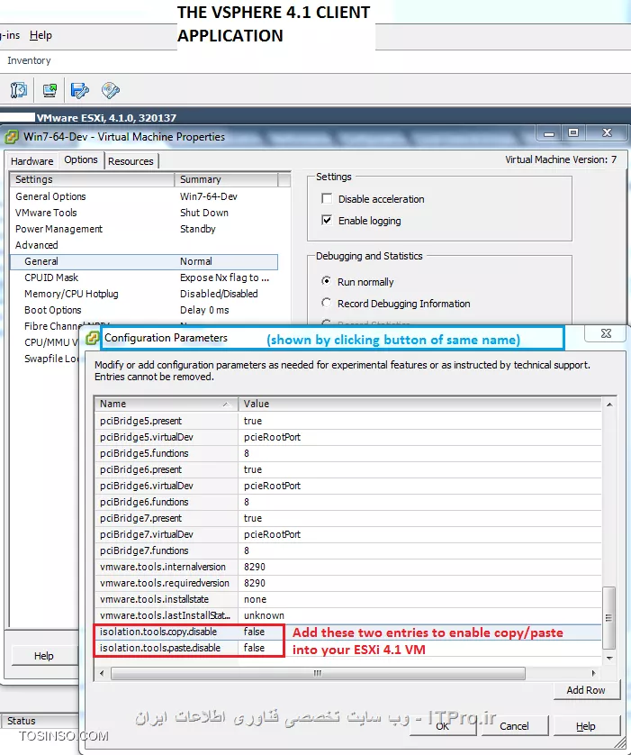Click the horizontal scroll left arrow

tap(102, 673)
